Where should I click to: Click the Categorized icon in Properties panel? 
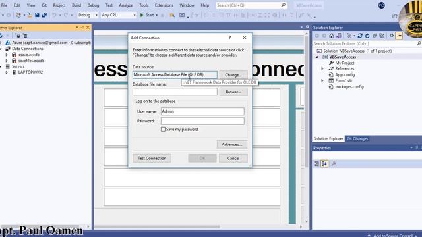(316, 163)
